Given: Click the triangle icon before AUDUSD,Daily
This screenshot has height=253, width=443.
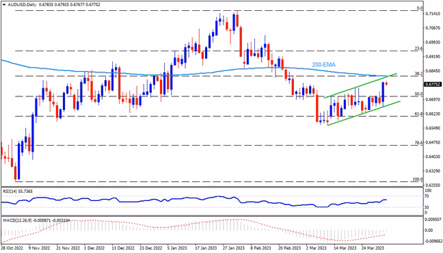Looking at the screenshot, I should [4, 5].
